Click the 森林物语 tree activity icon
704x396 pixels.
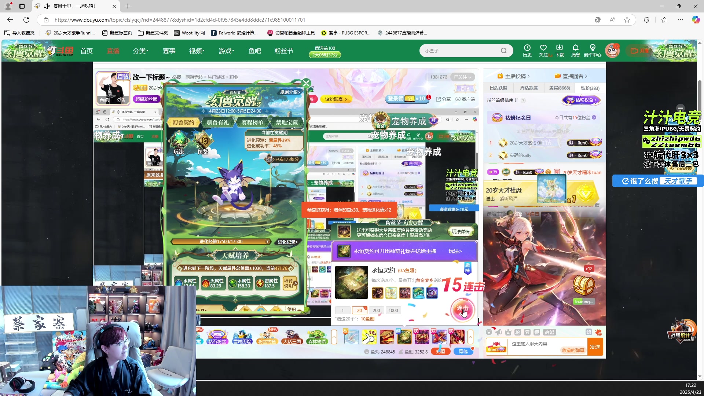click(317, 337)
